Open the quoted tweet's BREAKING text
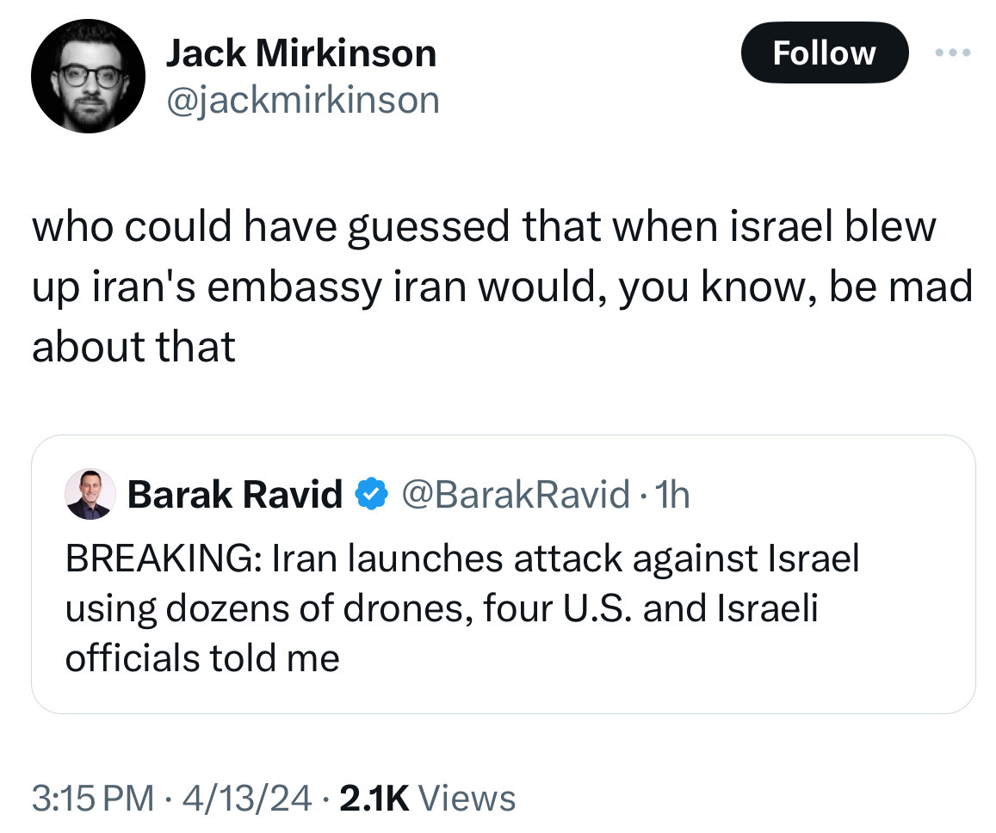996x833 pixels. (x=462, y=559)
